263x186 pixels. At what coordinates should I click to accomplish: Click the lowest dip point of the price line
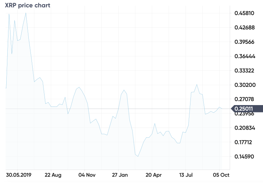click(138, 156)
